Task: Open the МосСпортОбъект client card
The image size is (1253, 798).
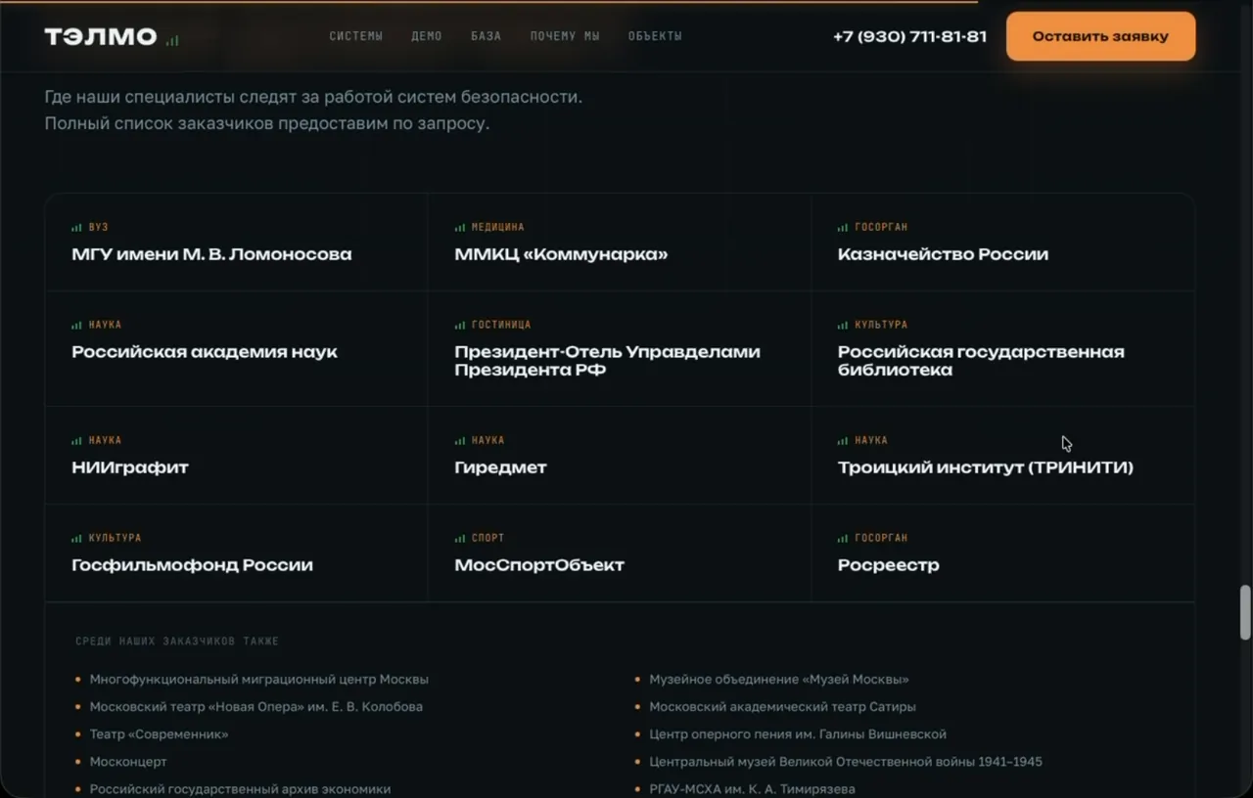Action: coord(619,553)
